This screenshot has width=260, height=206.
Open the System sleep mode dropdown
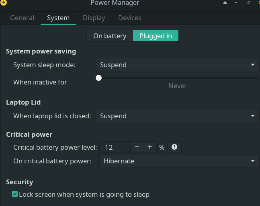pyautogui.click(x=177, y=65)
